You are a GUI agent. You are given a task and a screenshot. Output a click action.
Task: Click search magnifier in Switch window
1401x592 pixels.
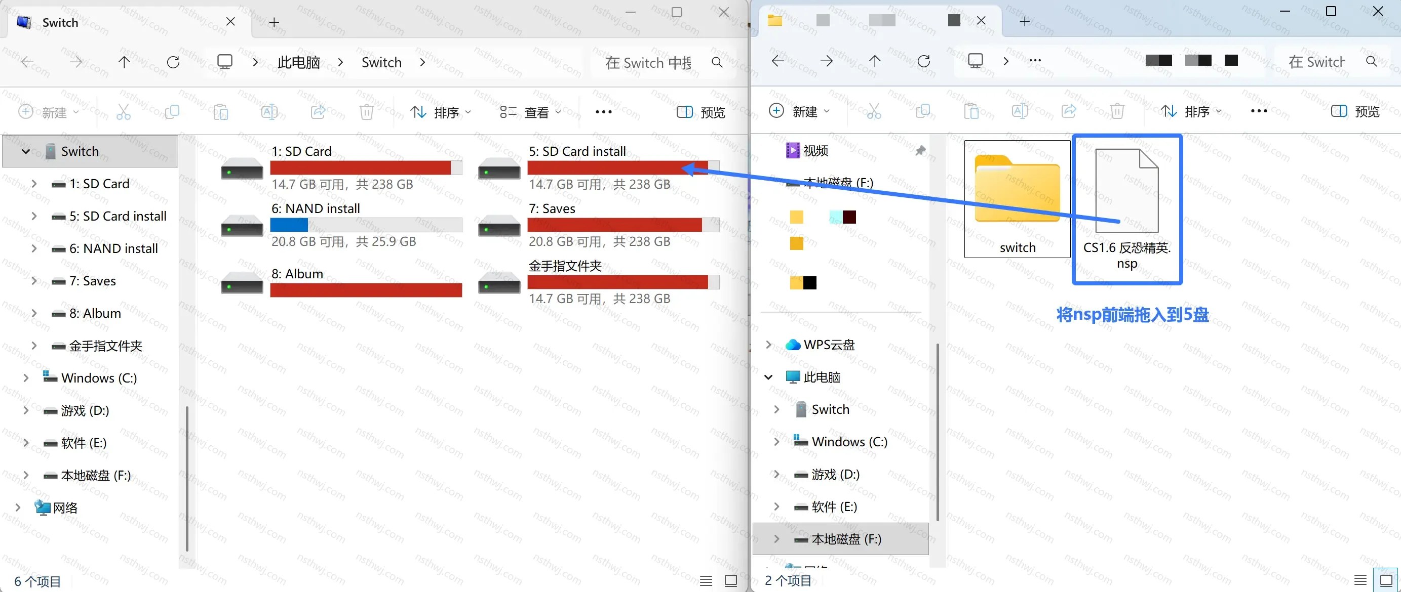pos(717,62)
